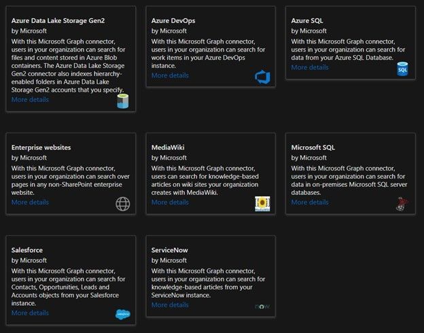The image size is (424, 333).
Task: Open More details for Microsoft SQL
Action: coord(310,202)
